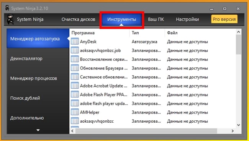The image size is (249, 141).
Task: Click the System Ninja logo icon in navbar
Action: coord(10,19)
